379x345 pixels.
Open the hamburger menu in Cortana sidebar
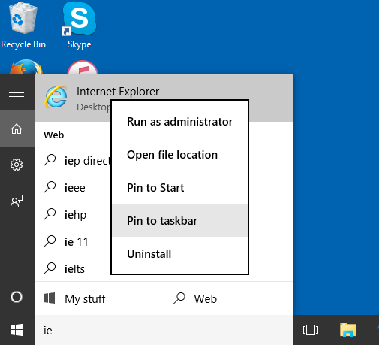17,92
